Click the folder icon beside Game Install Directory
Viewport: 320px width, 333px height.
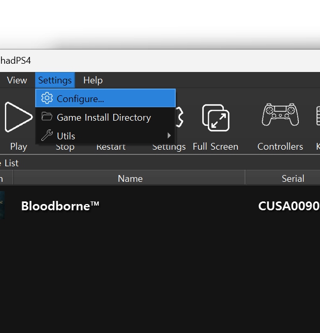47,117
